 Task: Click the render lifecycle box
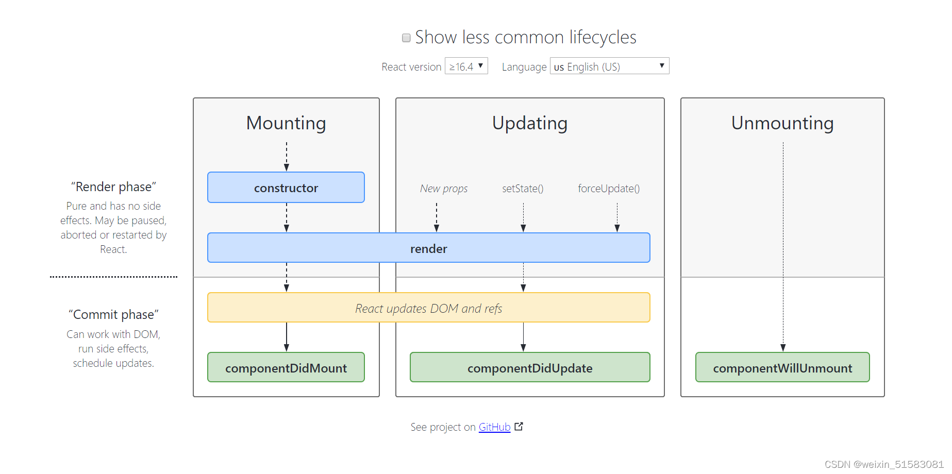coord(429,248)
